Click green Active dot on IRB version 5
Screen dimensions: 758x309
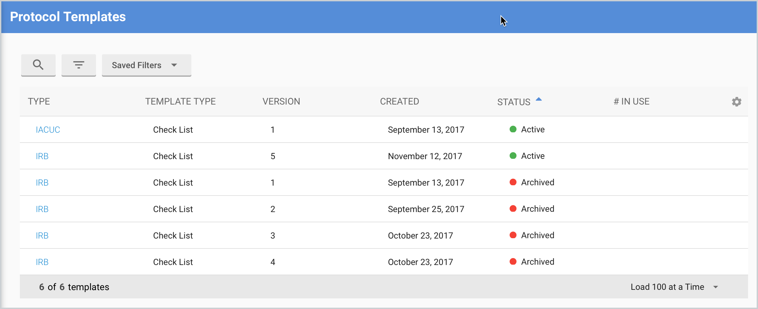pyautogui.click(x=513, y=156)
